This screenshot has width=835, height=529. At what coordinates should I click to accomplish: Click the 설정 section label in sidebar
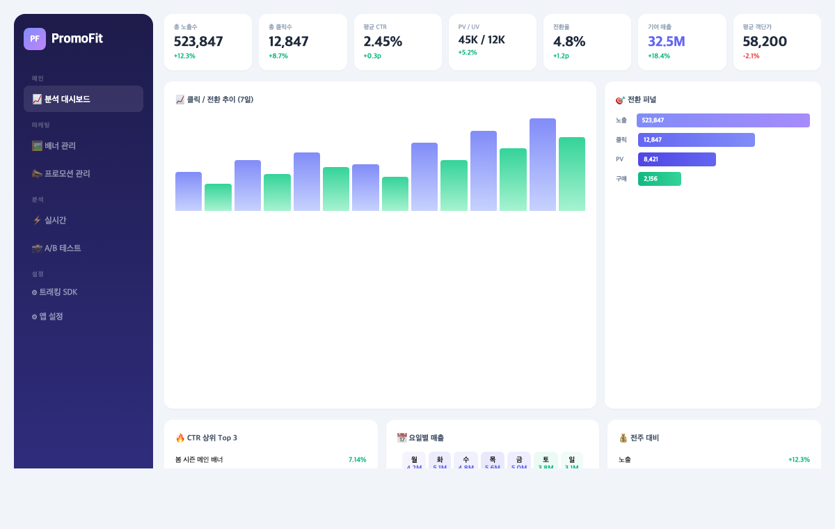(38, 274)
